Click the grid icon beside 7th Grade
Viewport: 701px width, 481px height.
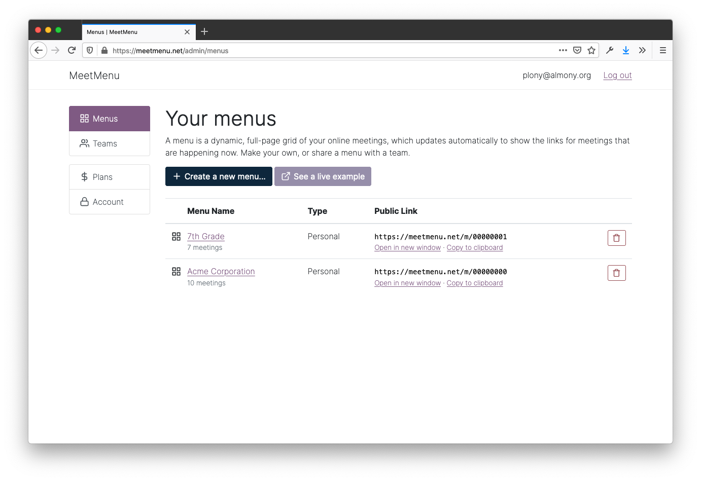coord(176,236)
